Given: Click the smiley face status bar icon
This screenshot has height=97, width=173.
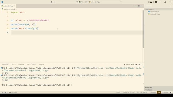Looking at the screenshot, I should tap(159, 92).
